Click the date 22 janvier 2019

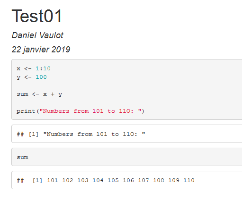(x=41, y=50)
